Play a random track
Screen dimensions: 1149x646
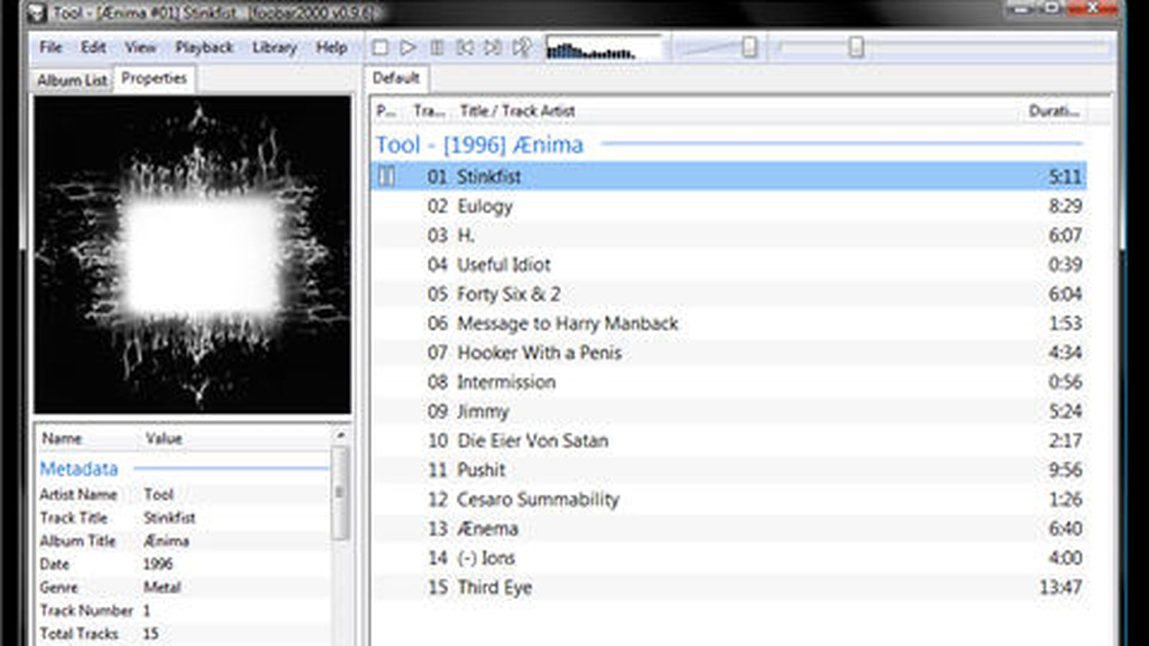521,47
